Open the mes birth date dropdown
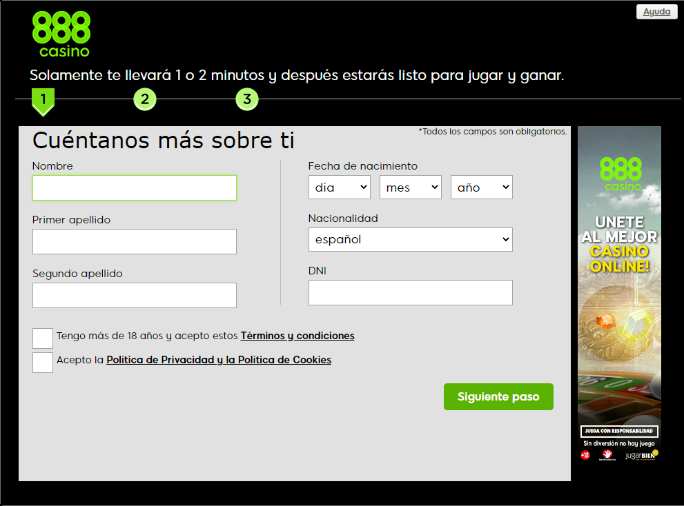Image resolution: width=684 pixels, height=506 pixels. [411, 188]
